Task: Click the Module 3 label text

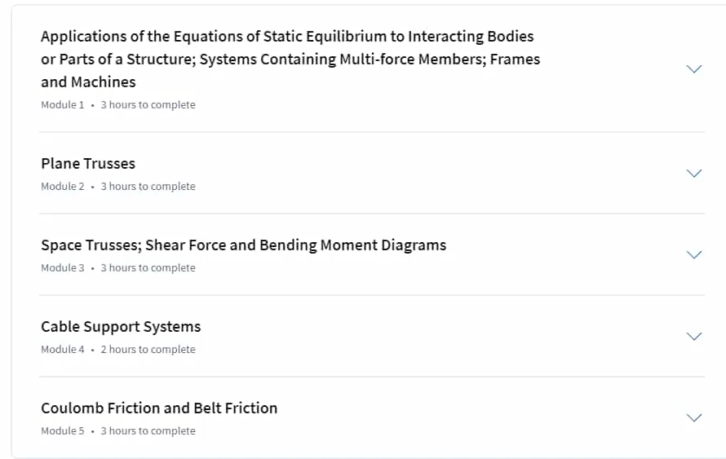Action: (x=63, y=268)
